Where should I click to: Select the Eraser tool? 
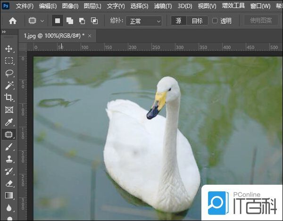pyautogui.click(x=8, y=184)
